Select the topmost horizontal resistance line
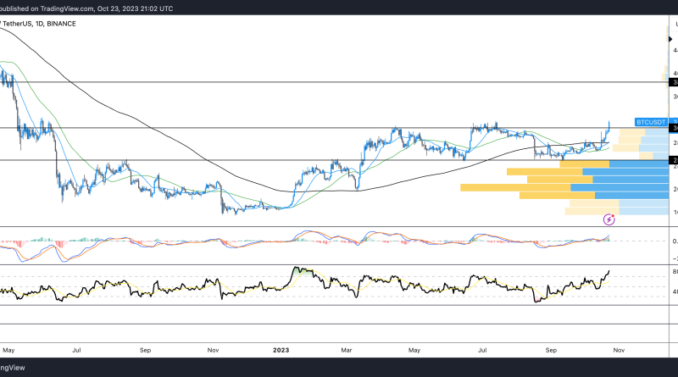 coord(334,82)
